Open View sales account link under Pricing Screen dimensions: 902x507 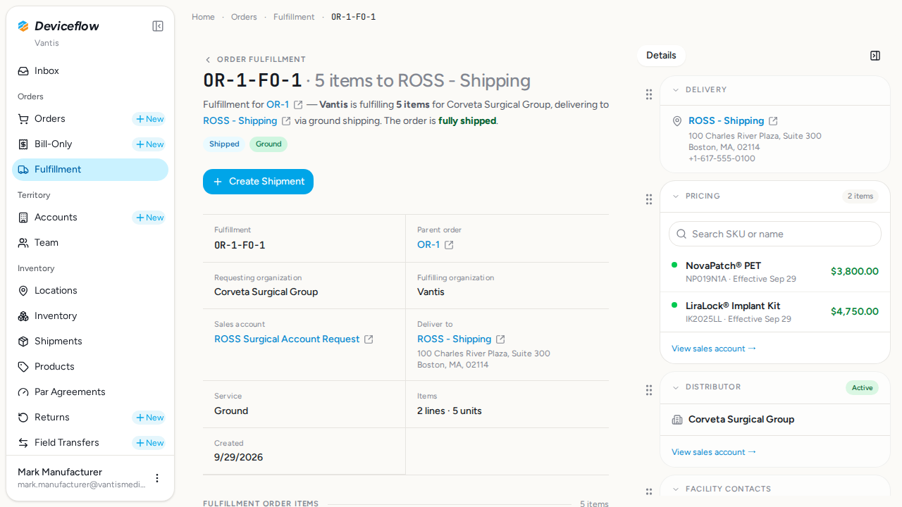(x=714, y=349)
